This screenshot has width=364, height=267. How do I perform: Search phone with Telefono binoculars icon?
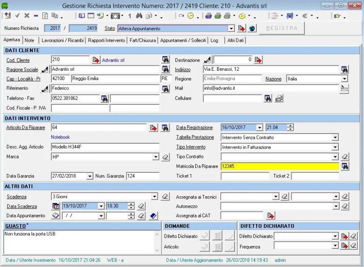[104, 99]
